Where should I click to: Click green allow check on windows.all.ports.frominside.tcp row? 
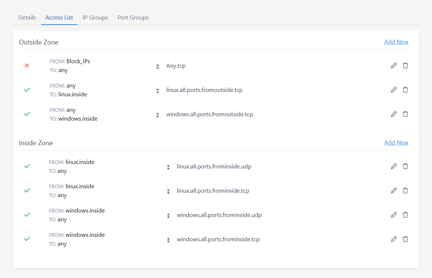[x=27, y=239]
